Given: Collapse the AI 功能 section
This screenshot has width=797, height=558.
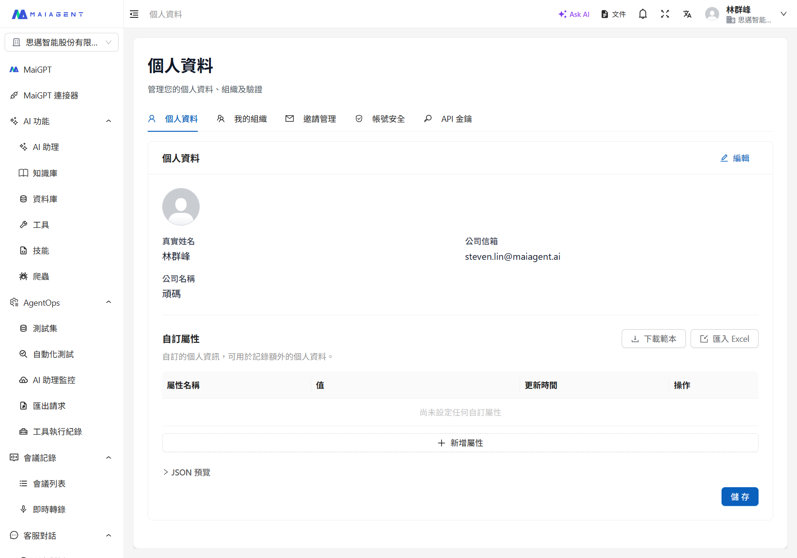Looking at the screenshot, I should [x=108, y=121].
